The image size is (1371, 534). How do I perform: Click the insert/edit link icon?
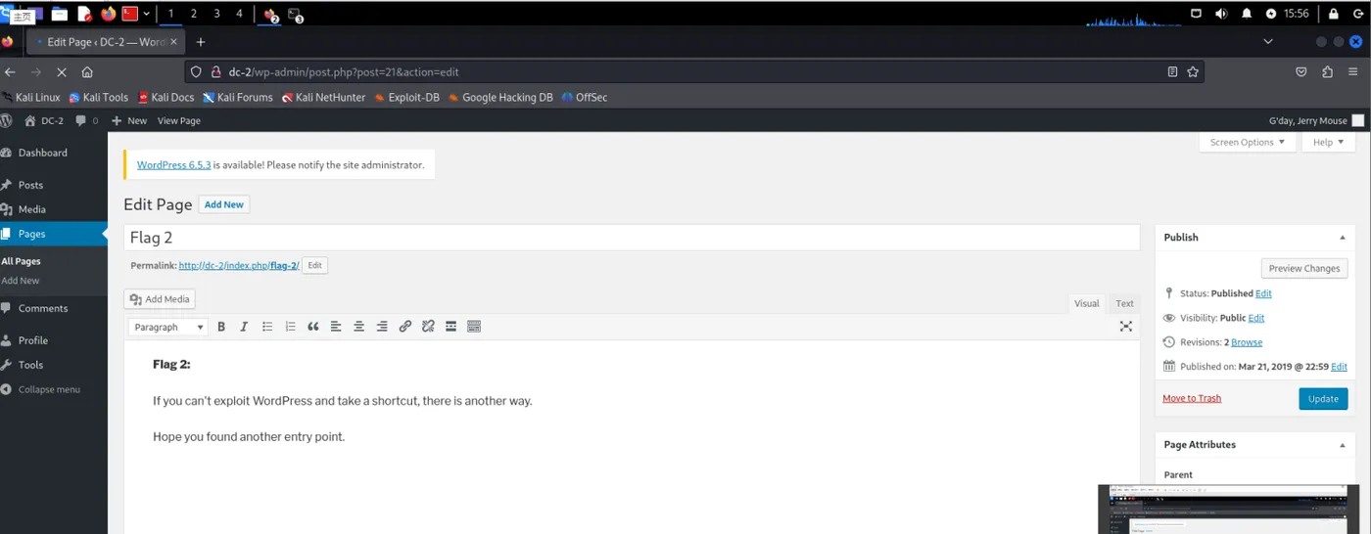(405, 327)
